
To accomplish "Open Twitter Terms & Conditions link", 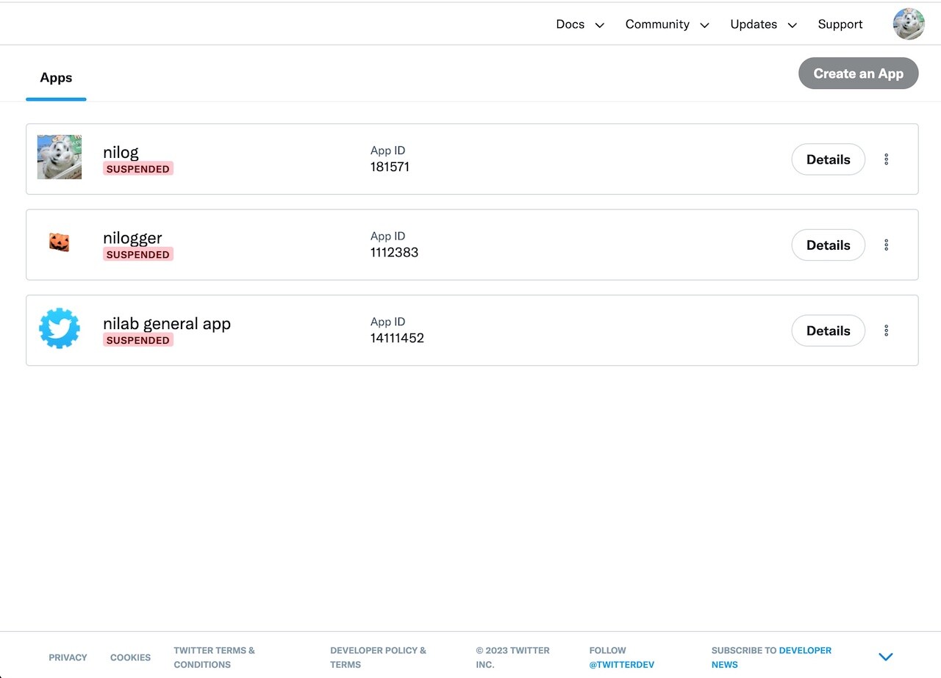I will click(215, 657).
